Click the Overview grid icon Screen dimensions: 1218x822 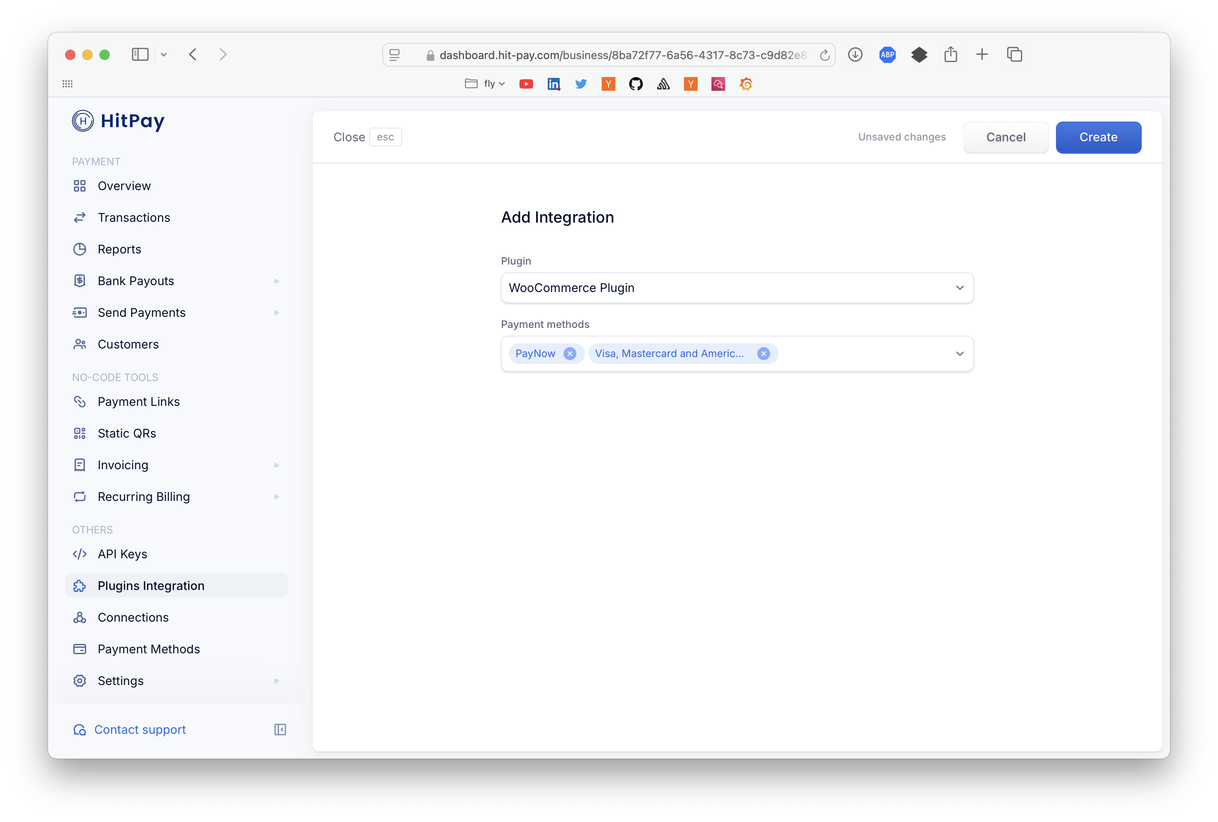point(80,186)
